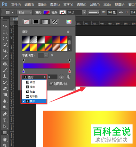Select the Spot Healing Brush tool
136x147 pixels.
4,64
